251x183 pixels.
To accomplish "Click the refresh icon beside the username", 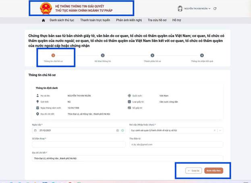I will point(215,8).
